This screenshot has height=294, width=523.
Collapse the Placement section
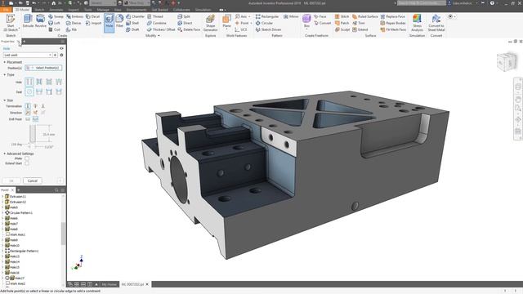(5, 62)
